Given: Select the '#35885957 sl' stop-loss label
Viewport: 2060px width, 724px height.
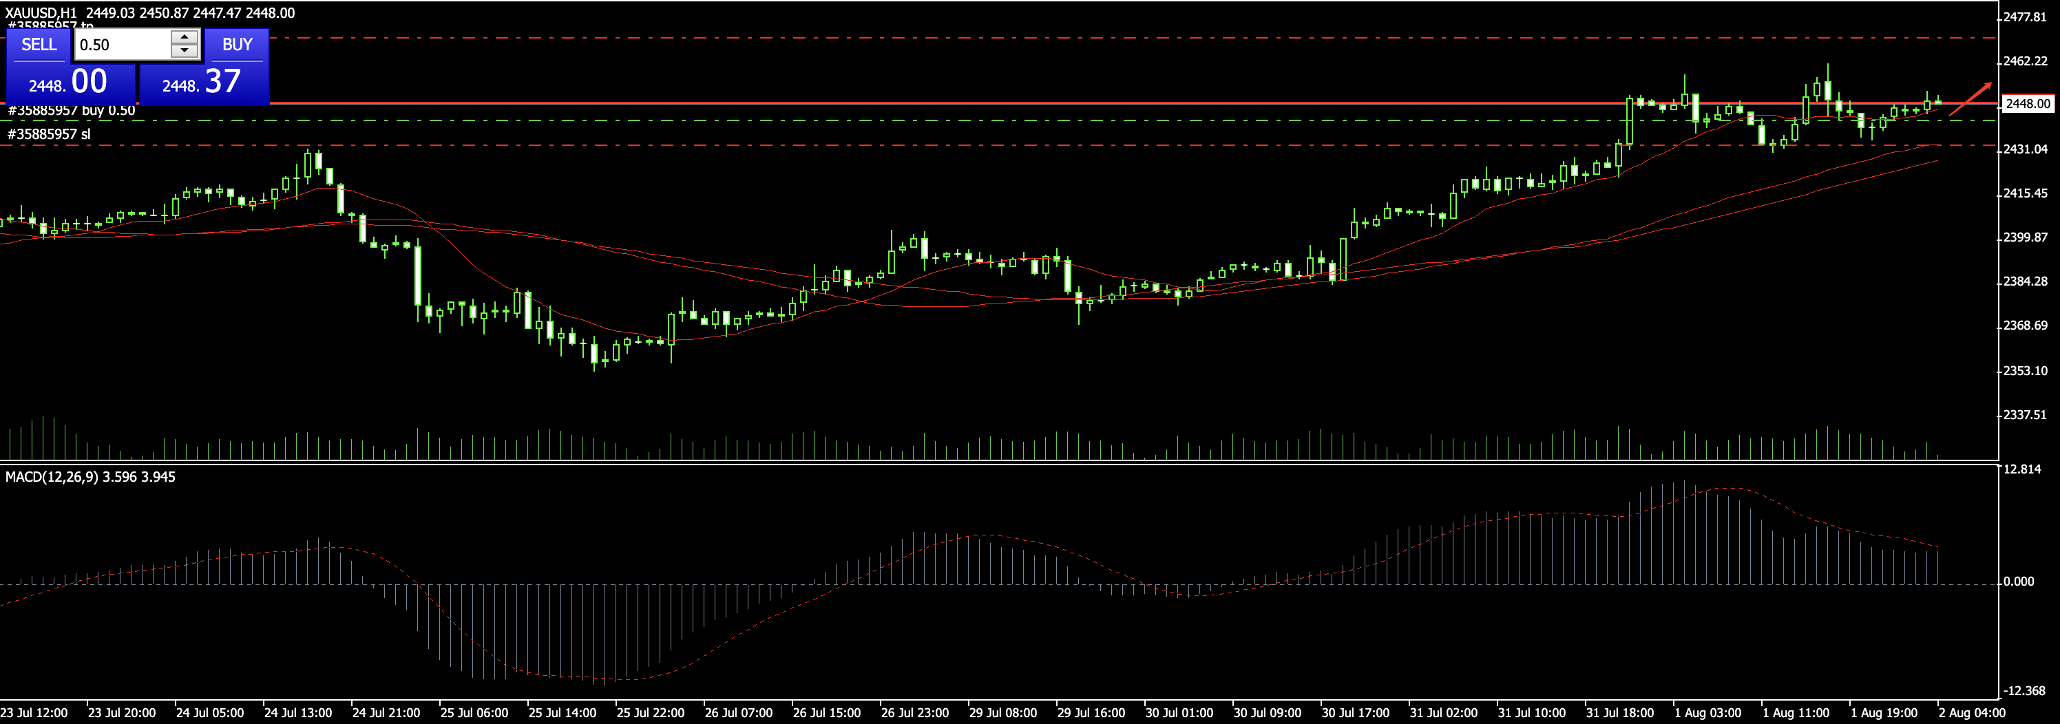Looking at the screenshot, I should [49, 134].
